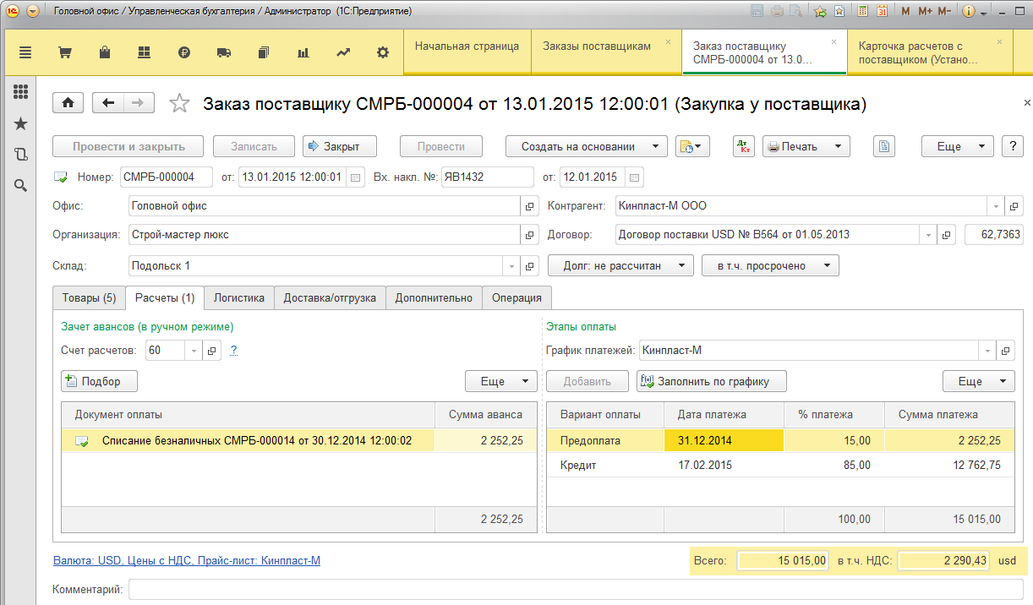
Task: Open the Долг: не рассчитан dropdown
Action: point(620,265)
